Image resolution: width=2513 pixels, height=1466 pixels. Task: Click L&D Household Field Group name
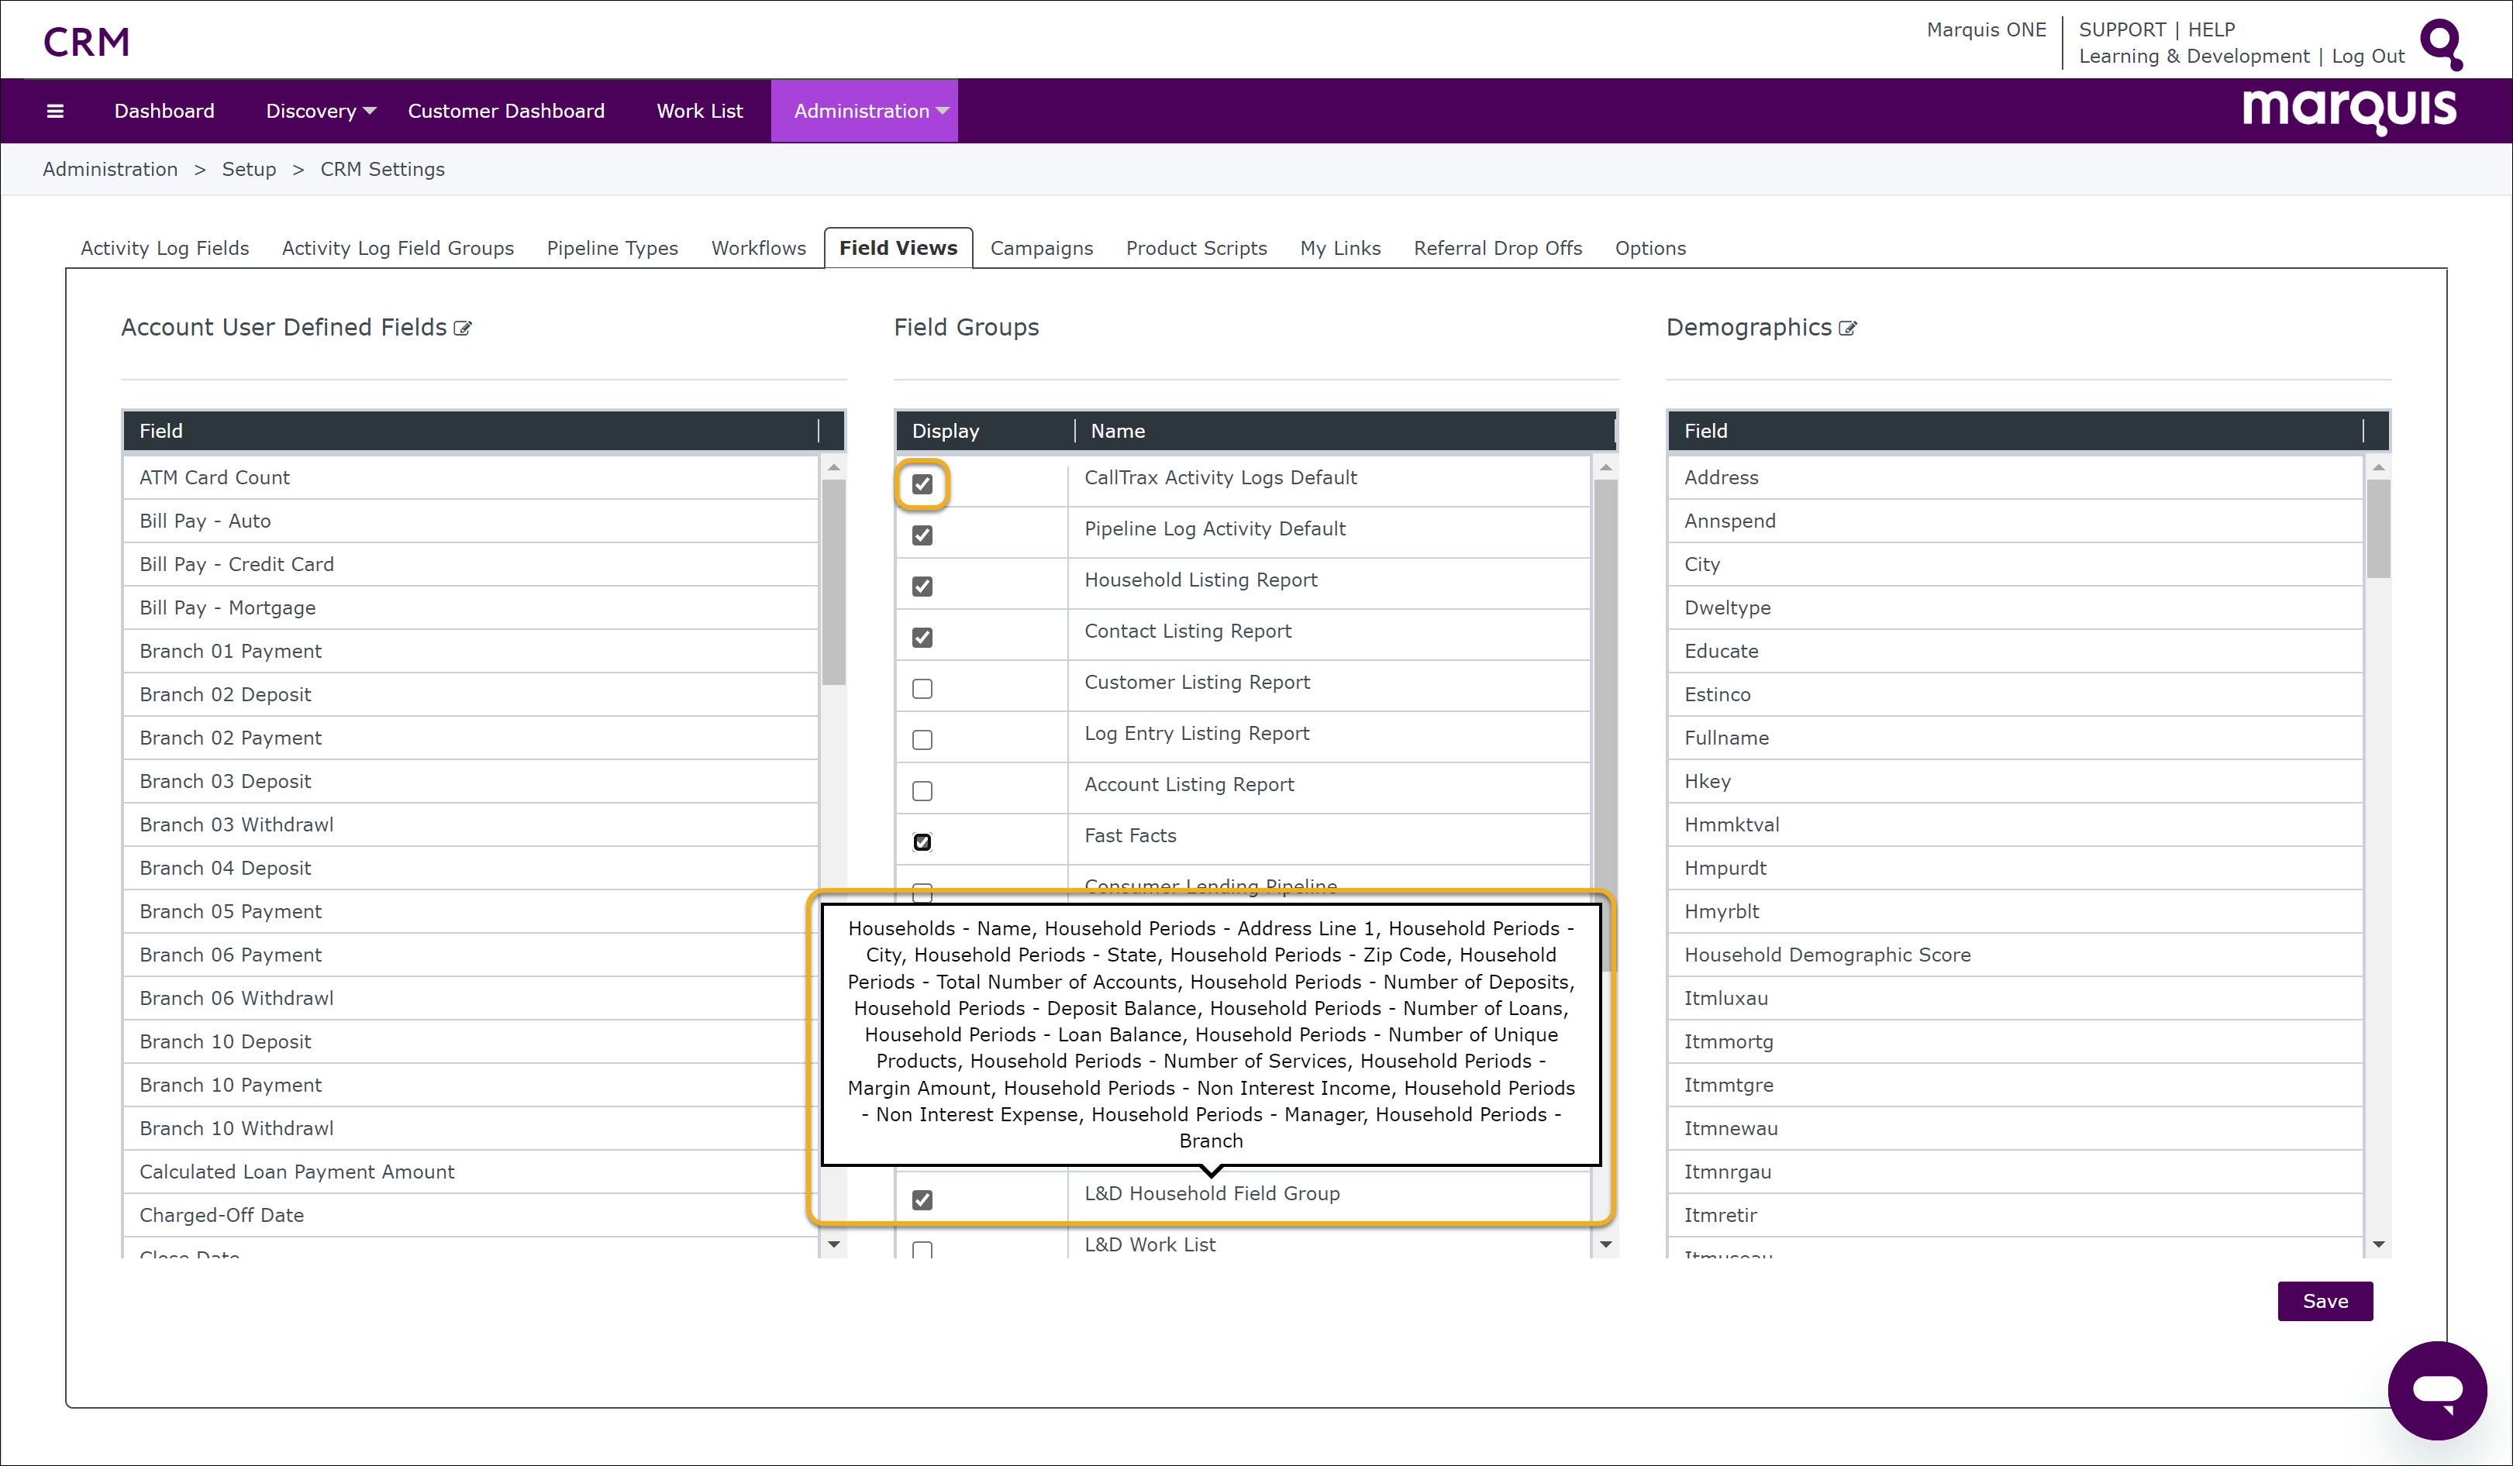pos(1212,1194)
